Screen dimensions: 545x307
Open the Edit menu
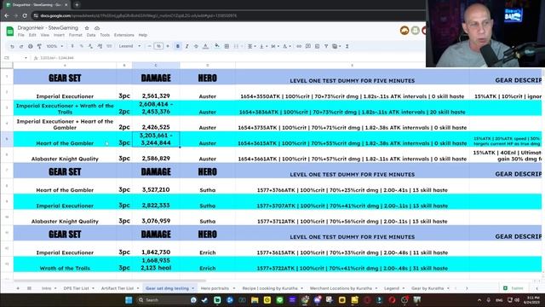[x=32, y=35]
